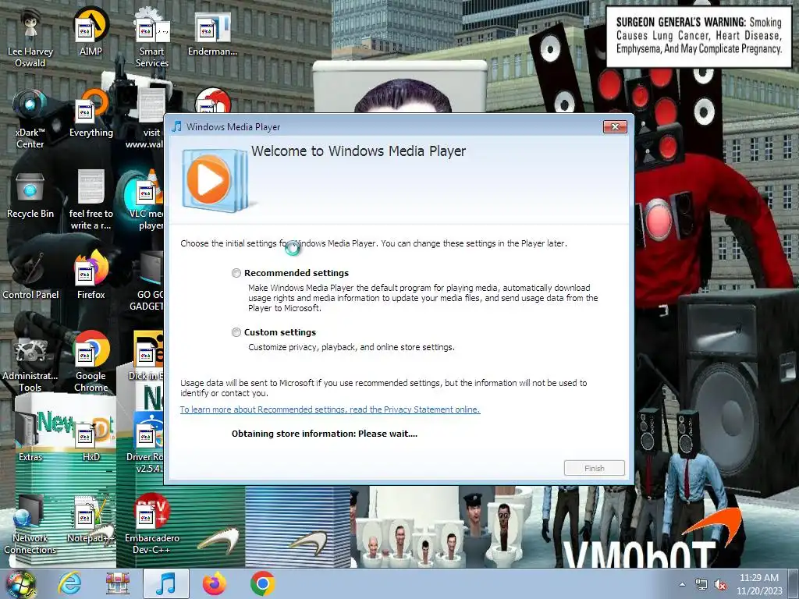The height and width of the screenshot is (599, 799).
Task: Click the 'Obtaining store information: Please wait....' text
Action: click(x=324, y=434)
